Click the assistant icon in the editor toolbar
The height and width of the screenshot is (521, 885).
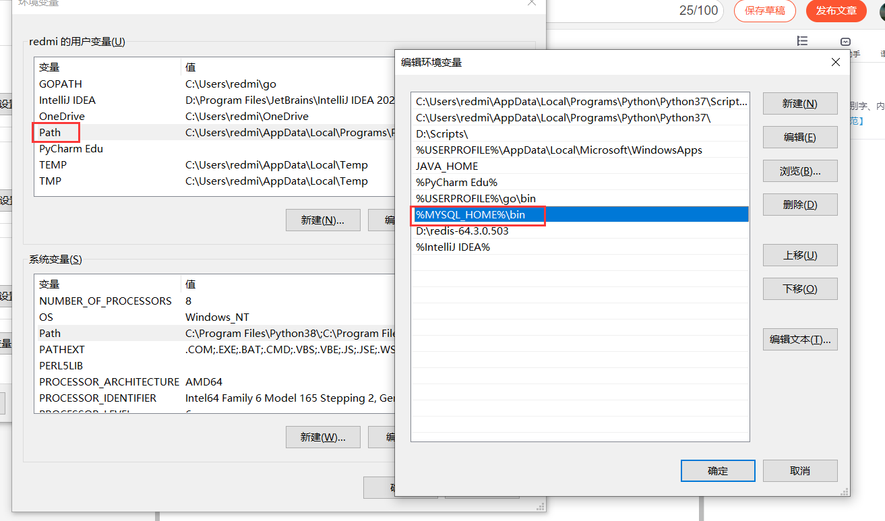pos(846,42)
